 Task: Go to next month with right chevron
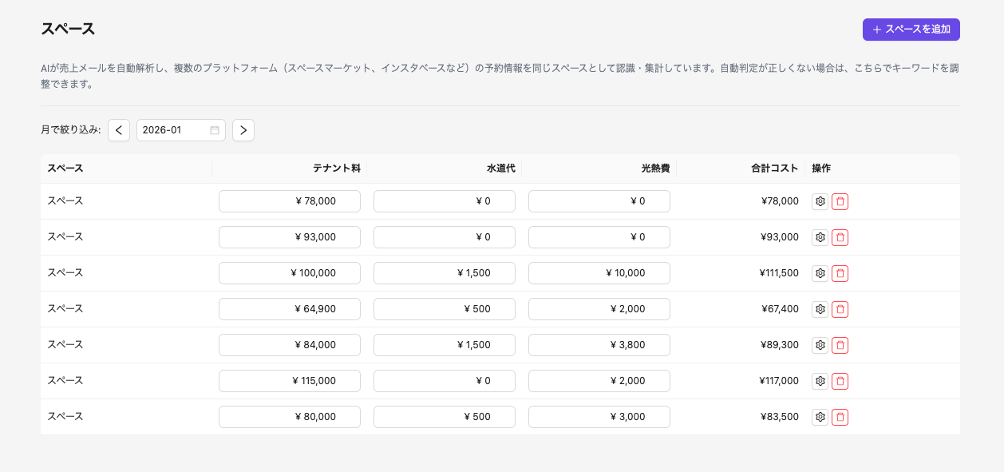(x=243, y=130)
